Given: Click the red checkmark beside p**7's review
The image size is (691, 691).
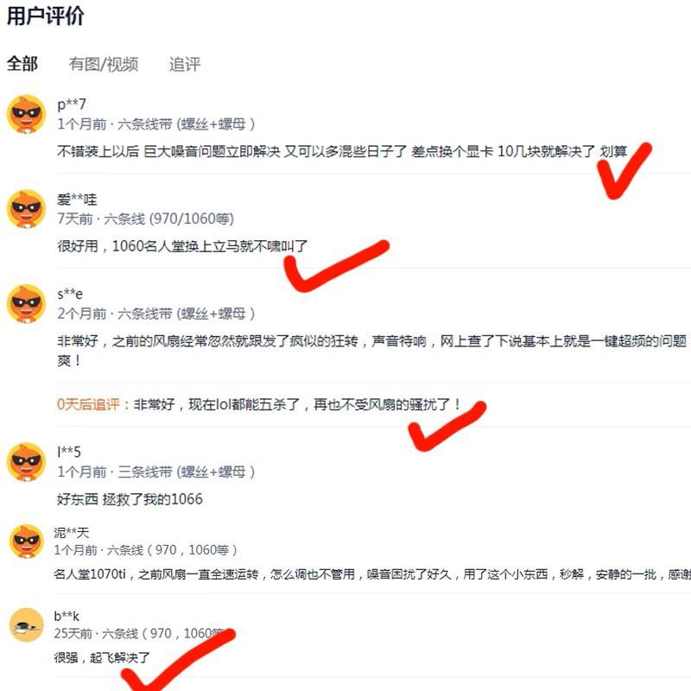Looking at the screenshot, I should pyautogui.click(x=624, y=170).
